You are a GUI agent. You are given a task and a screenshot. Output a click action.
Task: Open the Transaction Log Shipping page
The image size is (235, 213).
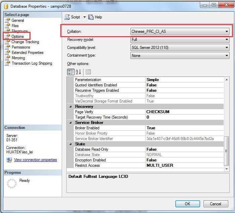pyautogui.click(x=32, y=63)
